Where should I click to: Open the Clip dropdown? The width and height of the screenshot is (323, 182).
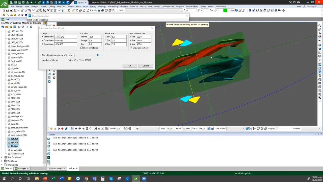(158, 129)
